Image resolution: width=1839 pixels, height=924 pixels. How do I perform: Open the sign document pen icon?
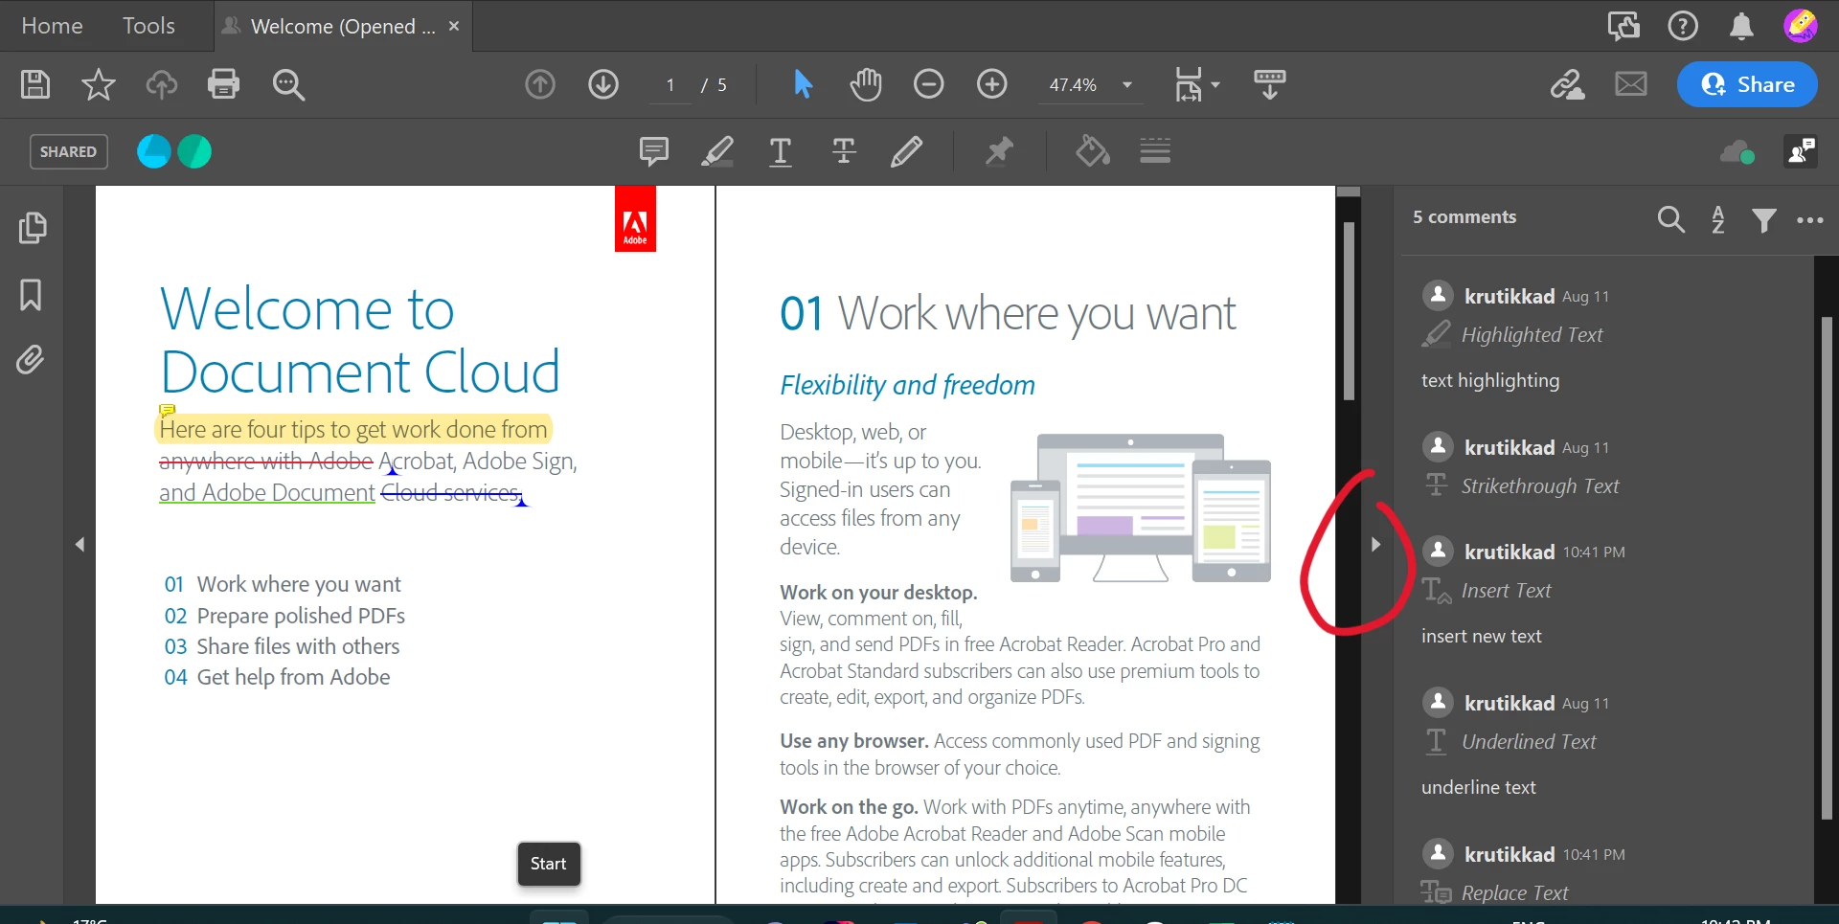click(1568, 84)
